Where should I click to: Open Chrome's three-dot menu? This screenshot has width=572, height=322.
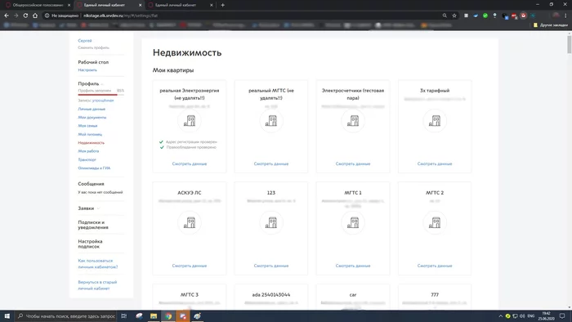[x=565, y=16]
